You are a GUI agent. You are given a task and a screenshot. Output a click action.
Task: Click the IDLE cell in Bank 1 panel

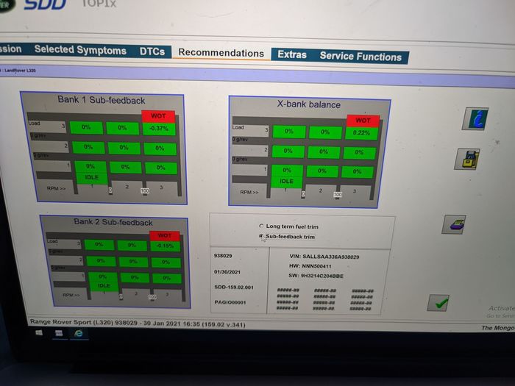coord(92,177)
